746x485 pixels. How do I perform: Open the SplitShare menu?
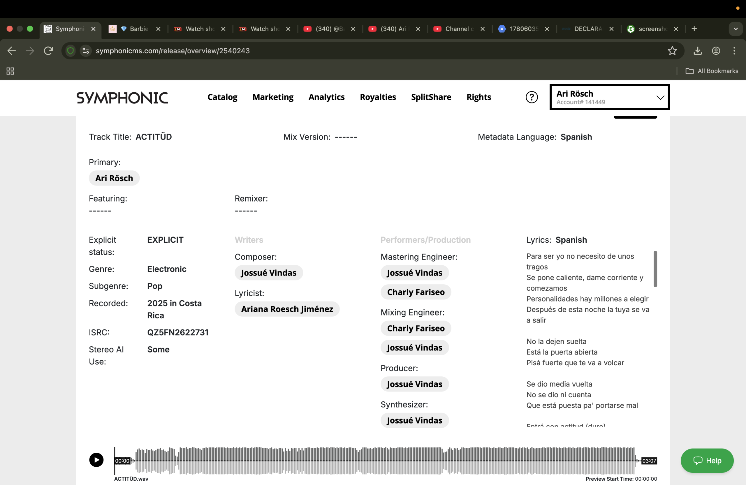point(431,97)
